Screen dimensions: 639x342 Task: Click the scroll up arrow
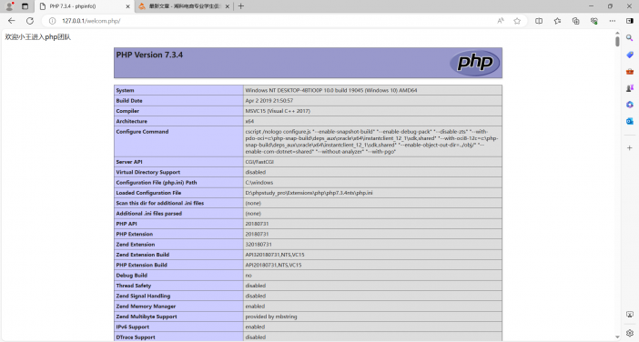617,34
